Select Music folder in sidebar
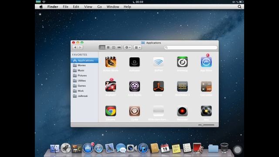279x157 pixels. point(85,71)
